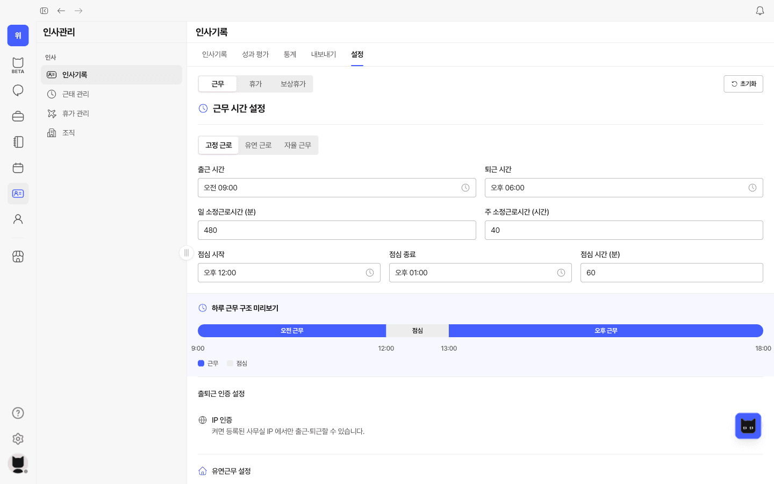Screen dimensions: 774x484
Task: Open clock picker for 퇴근 시간
Action: 752,188
